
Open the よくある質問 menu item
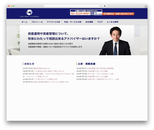(x=113, y=22)
